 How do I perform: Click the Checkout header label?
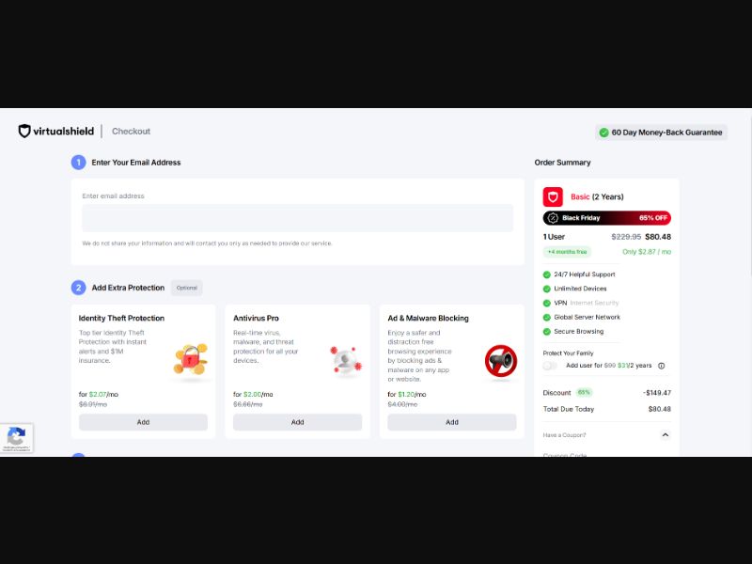131,132
